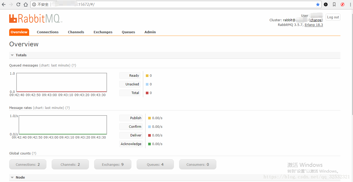The image size is (353, 182).
Task: Click the browser home icon
Action: click(x=26, y=4)
